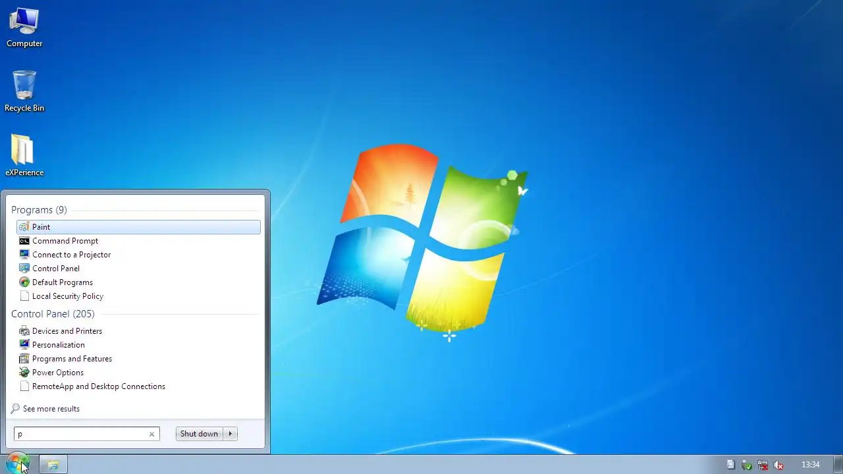Select Connect to a Projector entry
843x474 pixels.
click(x=138, y=255)
